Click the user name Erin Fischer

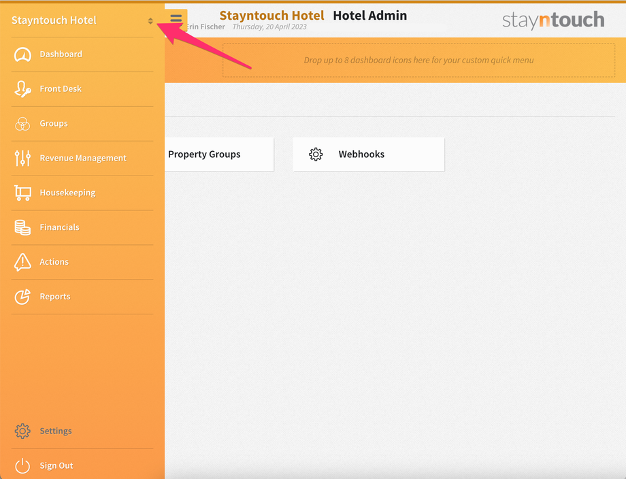[205, 27]
